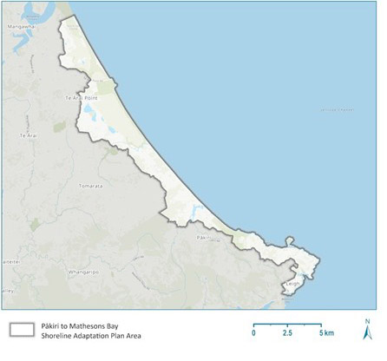
Task: Click the faint Jellicoe Channel sea label
Action: coord(338,110)
